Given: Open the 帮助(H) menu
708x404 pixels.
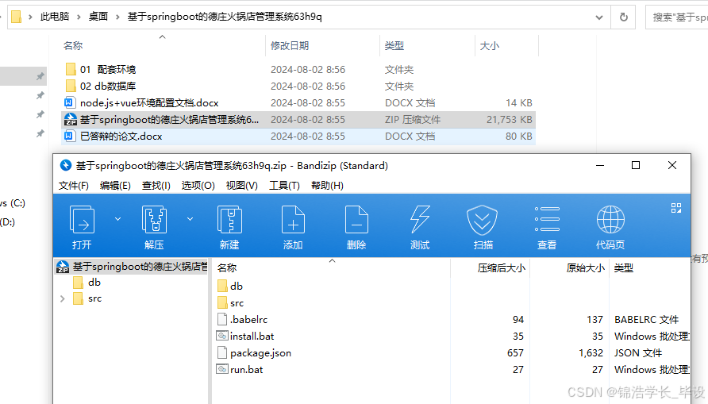Looking at the screenshot, I should tap(327, 186).
